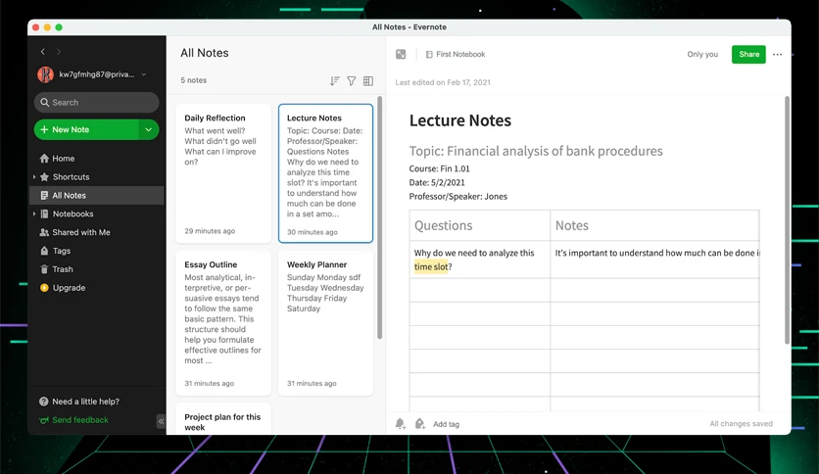Open First Notebook breadcrumb
Viewport: 819px width, 474px height.
[x=456, y=54]
